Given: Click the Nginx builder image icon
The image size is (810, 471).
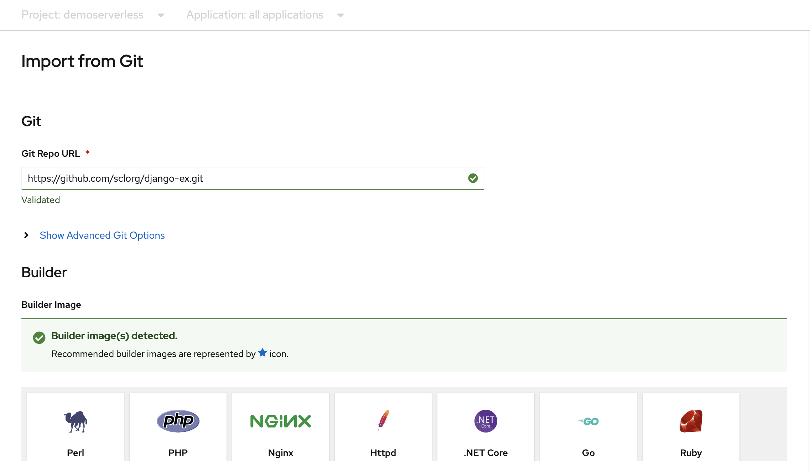Looking at the screenshot, I should pyautogui.click(x=280, y=420).
